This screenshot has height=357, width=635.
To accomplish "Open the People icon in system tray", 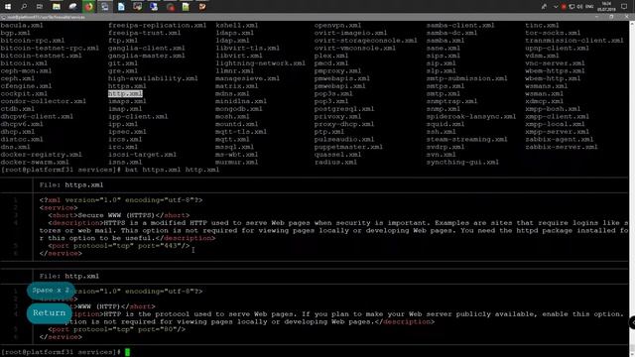I will [544, 7].
